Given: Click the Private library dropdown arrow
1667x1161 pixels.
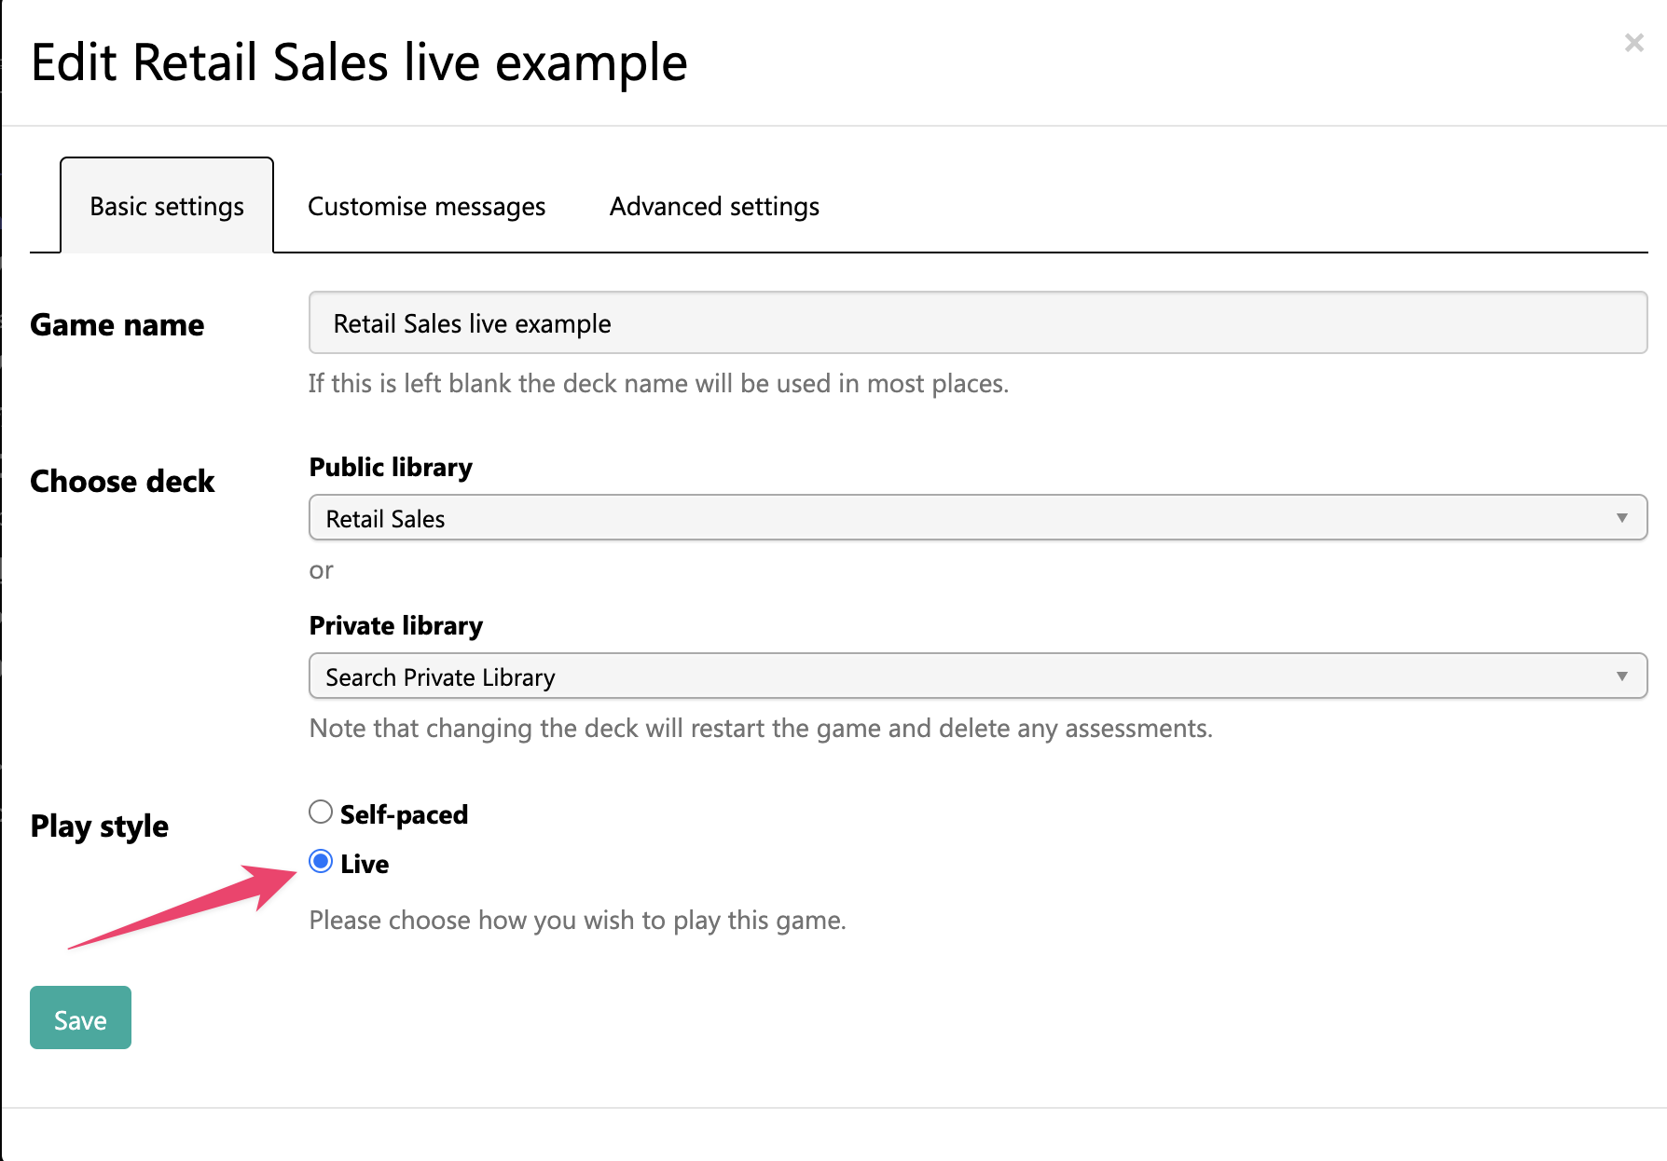Looking at the screenshot, I should point(1621,676).
